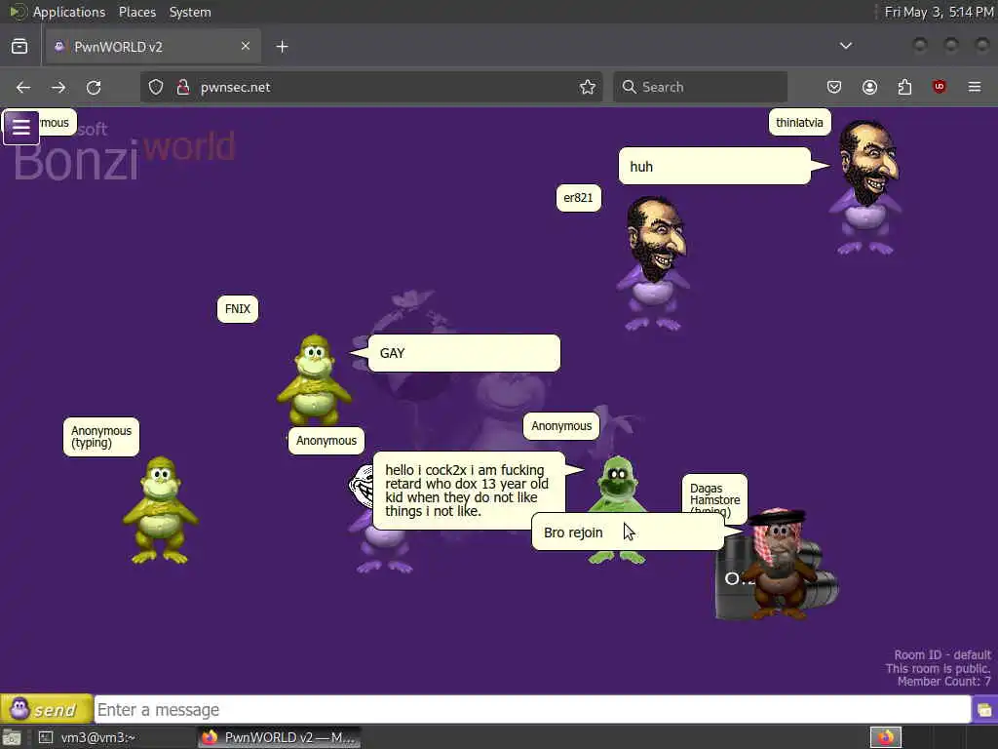
Task: Open the Firefox View icon
Action: (x=19, y=47)
